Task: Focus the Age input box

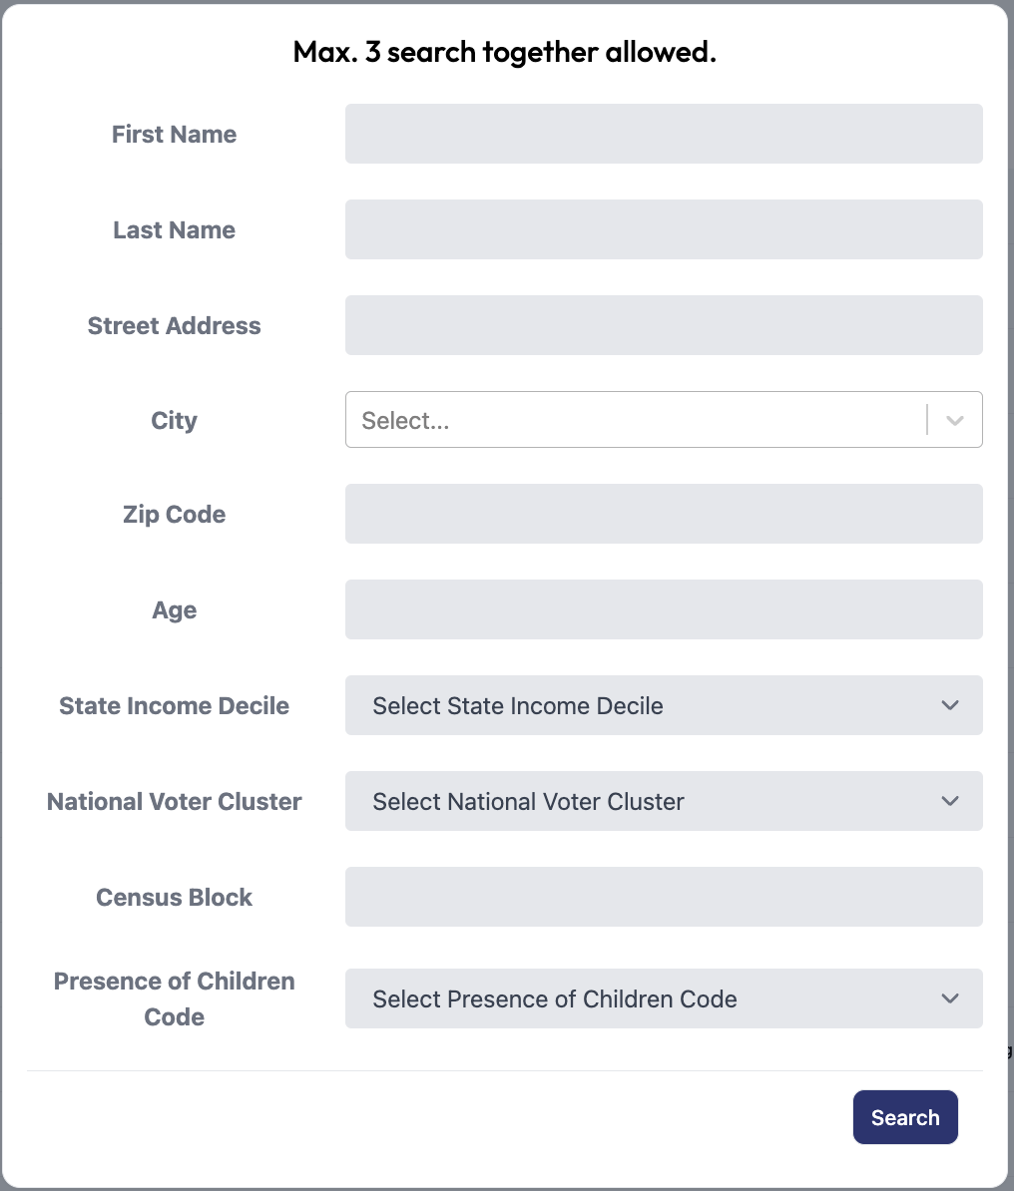Action: [664, 609]
